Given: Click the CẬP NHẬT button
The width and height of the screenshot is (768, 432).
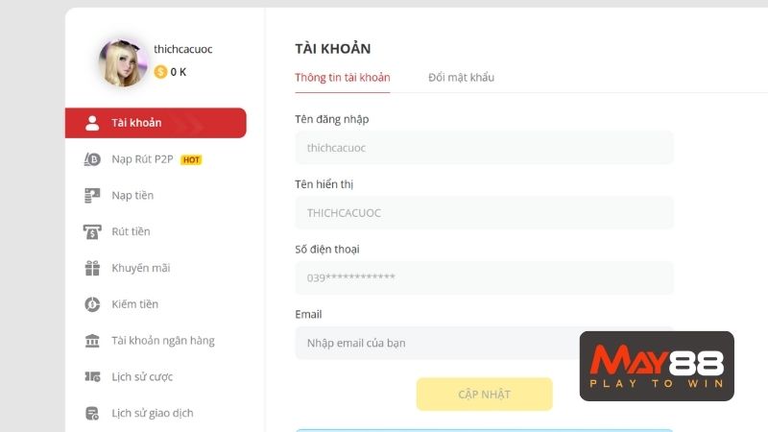Looking at the screenshot, I should click(485, 395).
